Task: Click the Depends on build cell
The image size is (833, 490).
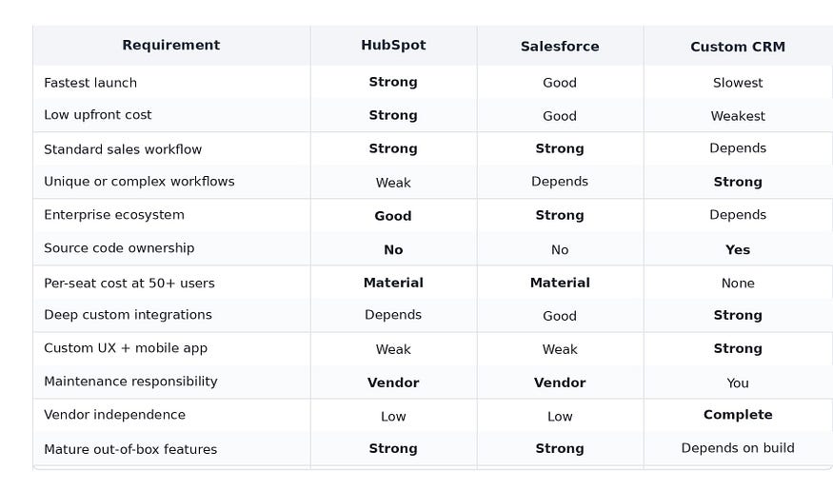Action: click(738, 448)
